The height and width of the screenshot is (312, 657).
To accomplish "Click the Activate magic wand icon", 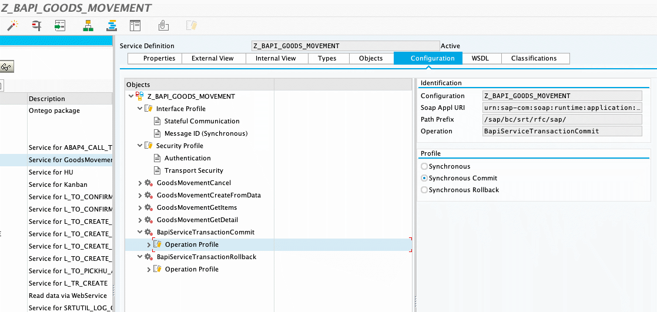I will coord(12,25).
